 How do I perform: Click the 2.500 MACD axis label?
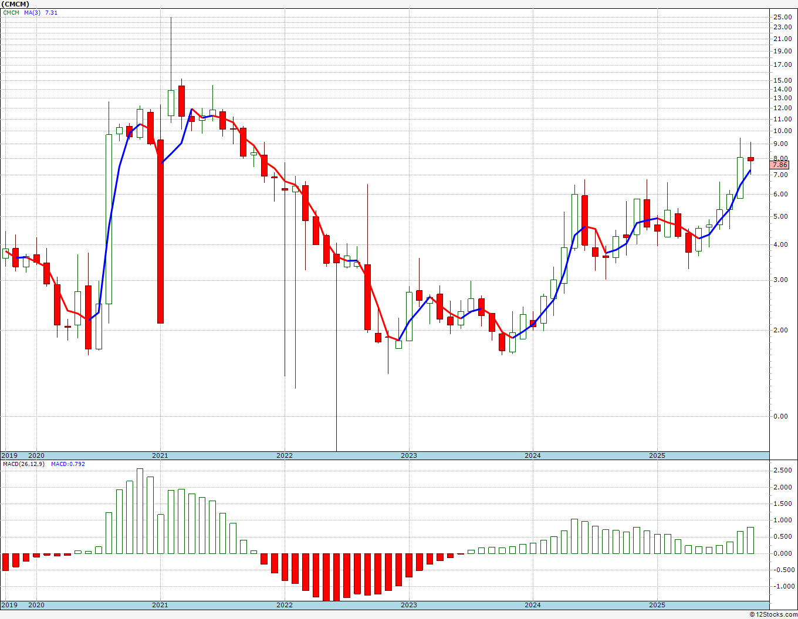coord(783,471)
